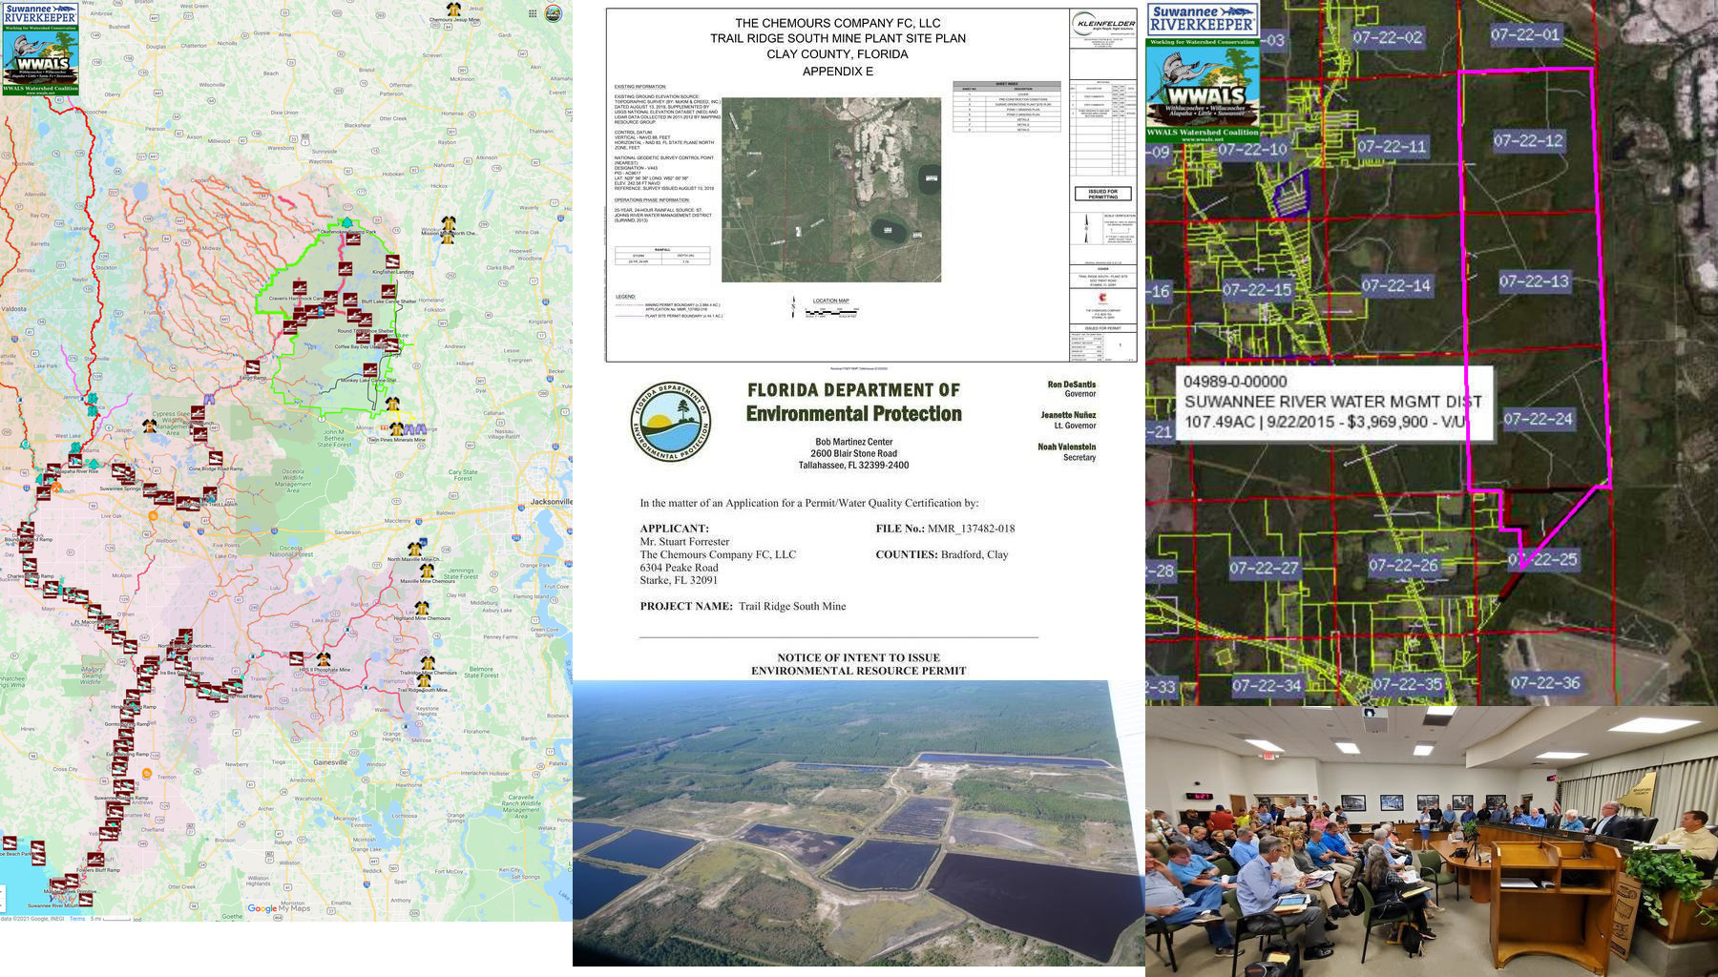Click the Kleinfelder logo on the site plan
This screenshot has width=1718, height=977.
[x=1103, y=25]
